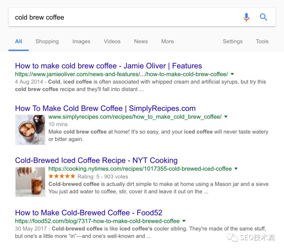Open the Food52 Cold-Brewed Coffee result
This screenshot has height=250, width=284.
coord(89,212)
